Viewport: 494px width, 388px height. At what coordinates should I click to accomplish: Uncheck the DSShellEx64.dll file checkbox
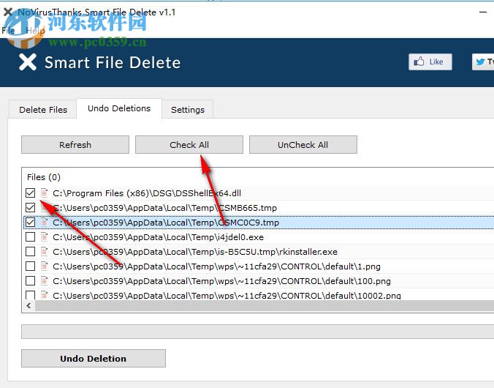pyautogui.click(x=30, y=193)
